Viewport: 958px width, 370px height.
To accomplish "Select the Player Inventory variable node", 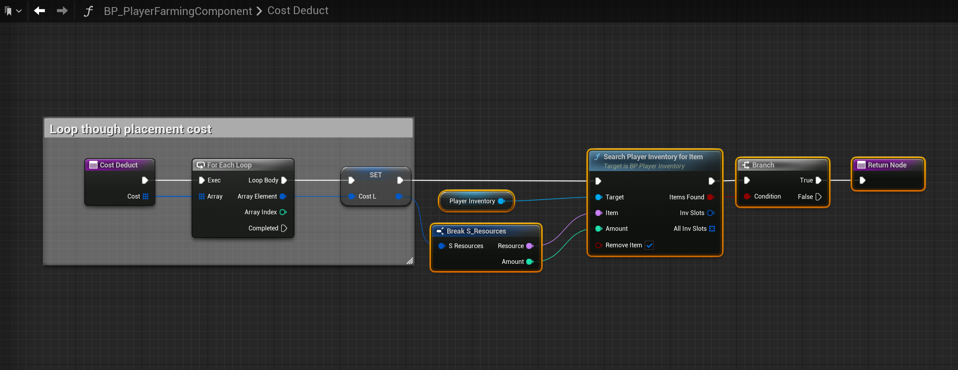I will pos(472,201).
